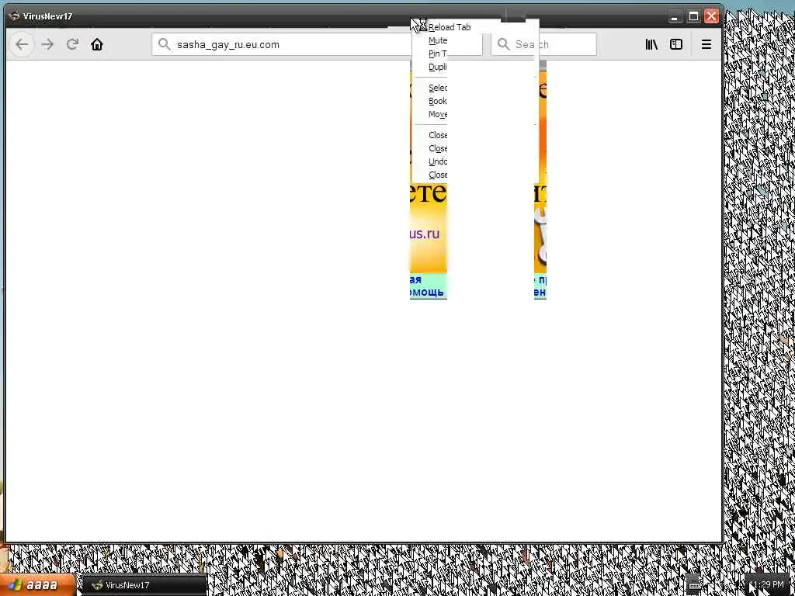Click the forward navigation arrow
This screenshot has height=596, width=795.
coord(47,44)
